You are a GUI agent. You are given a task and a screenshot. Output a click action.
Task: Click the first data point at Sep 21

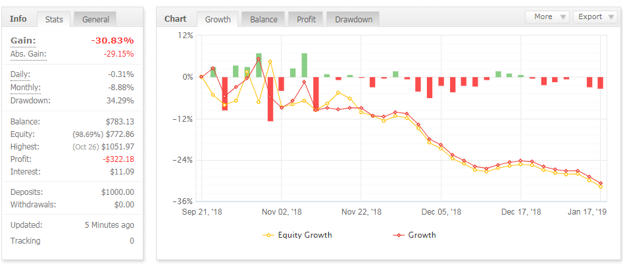click(201, 77)
